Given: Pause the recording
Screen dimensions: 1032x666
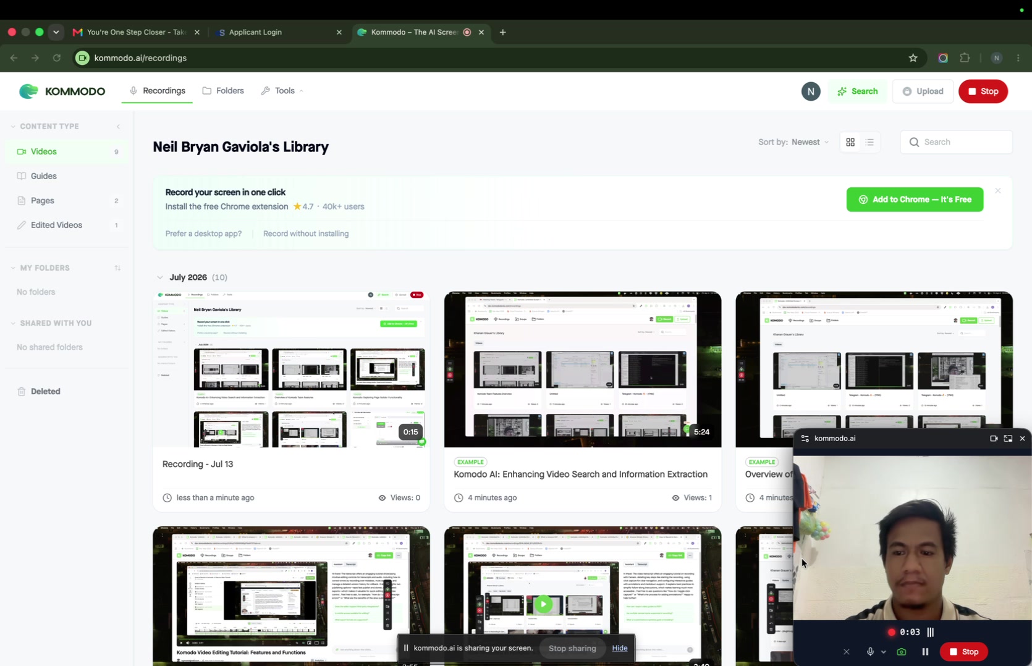Looking at the screenshot, I should click(x=925, y=652).
